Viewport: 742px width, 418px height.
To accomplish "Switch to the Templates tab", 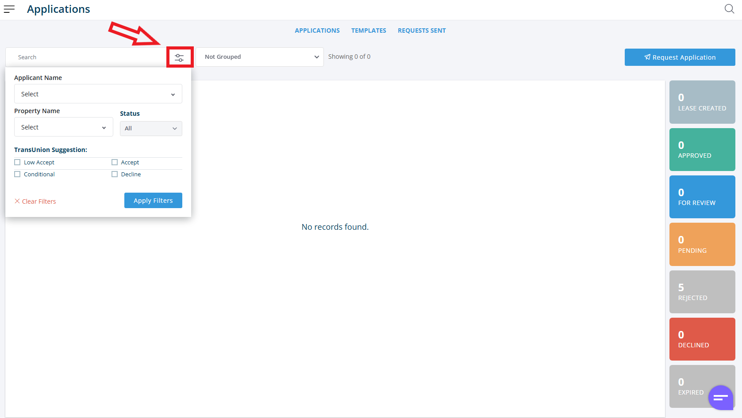I will coord(369,30).
